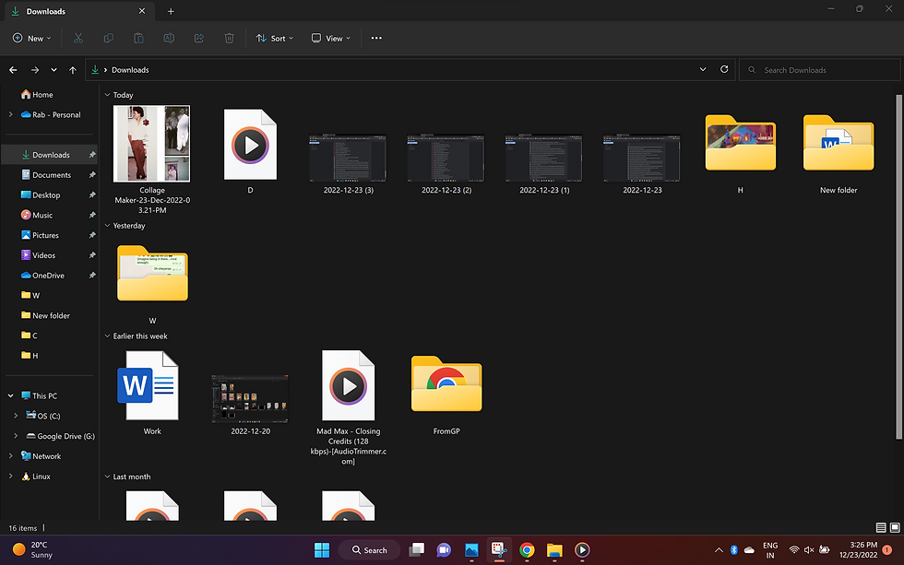Click the Delete trash icon
Viewport: 904px width, 565px height.
[x=229, y=38]
